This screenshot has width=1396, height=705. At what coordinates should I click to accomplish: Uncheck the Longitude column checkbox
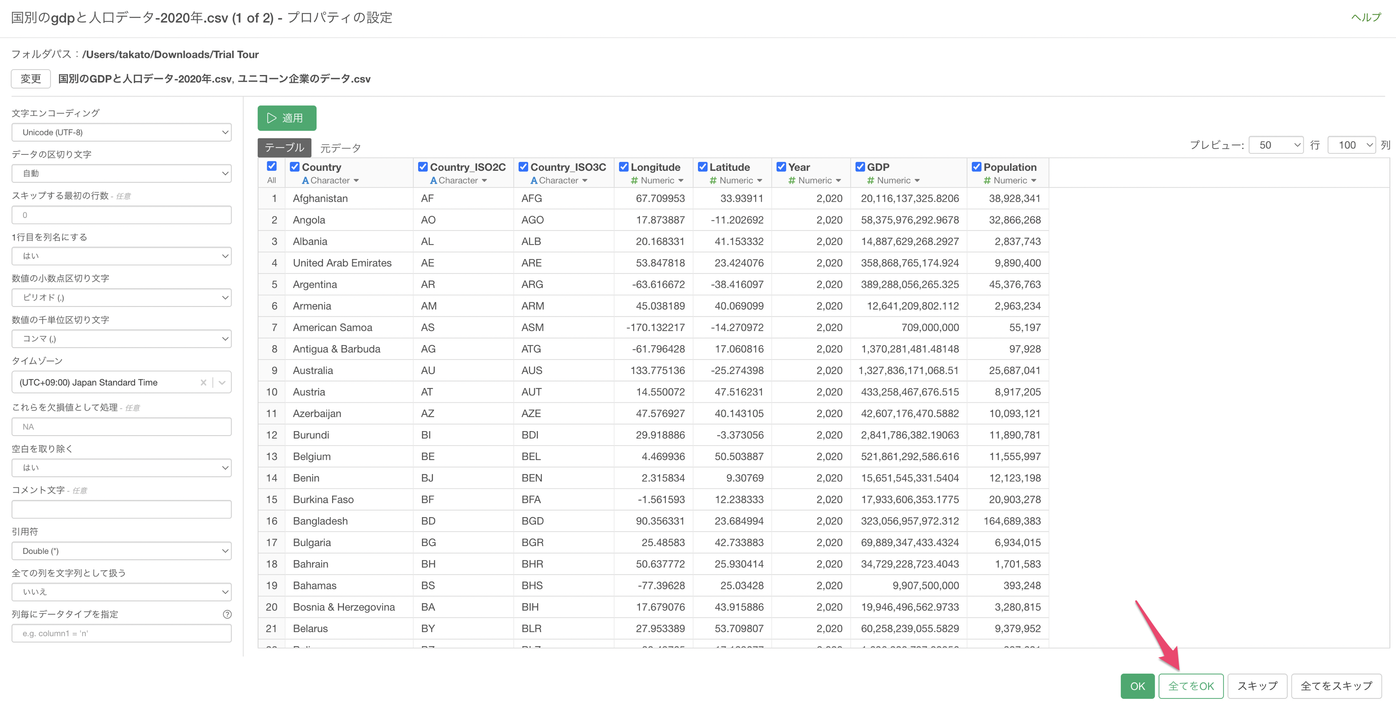[623, 166]
